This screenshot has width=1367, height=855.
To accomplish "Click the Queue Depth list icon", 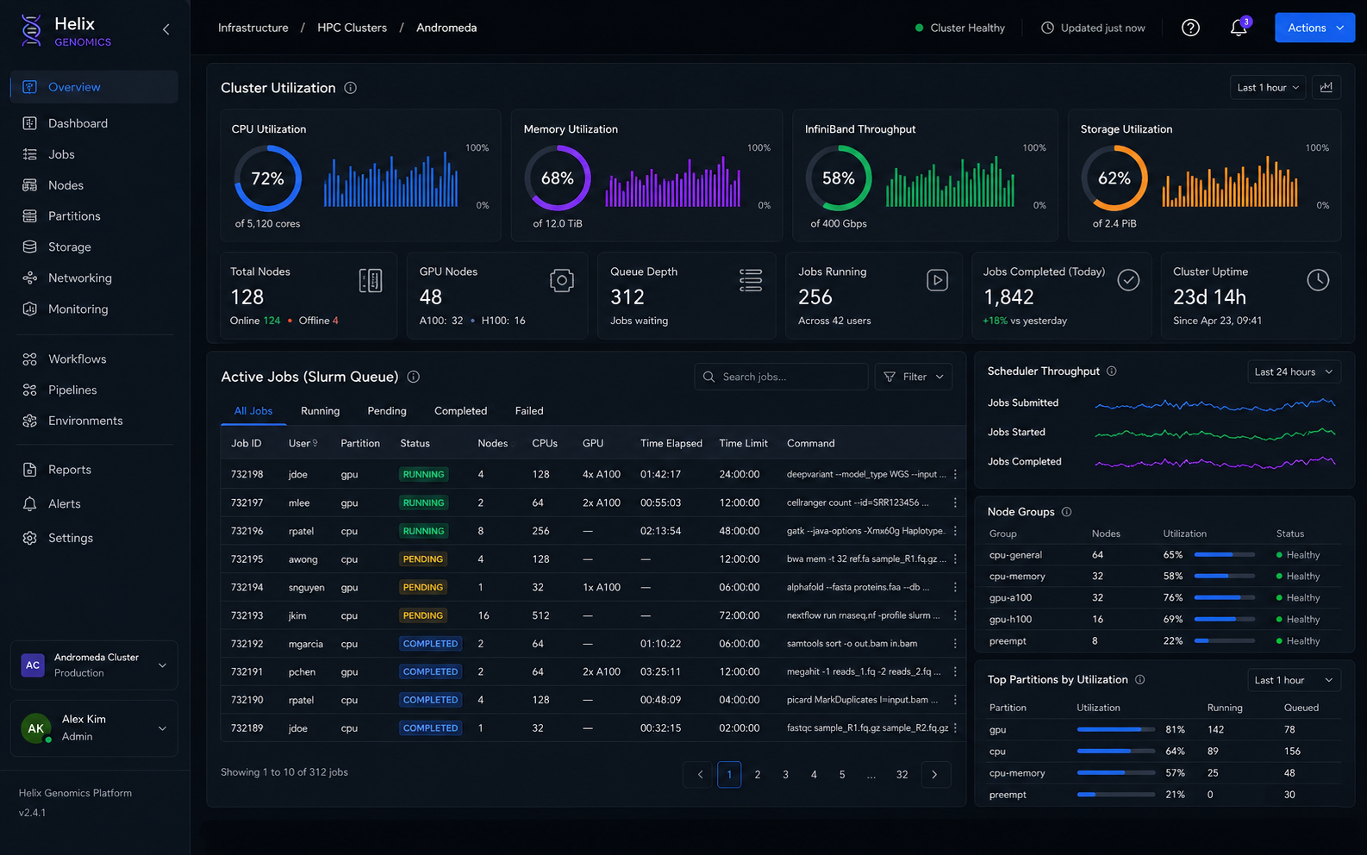I will tap(751, 280).
